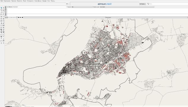This screenshot has height=107, width=188.
Task: Open dropdown button left of search icon
Action: pos(143,4)
